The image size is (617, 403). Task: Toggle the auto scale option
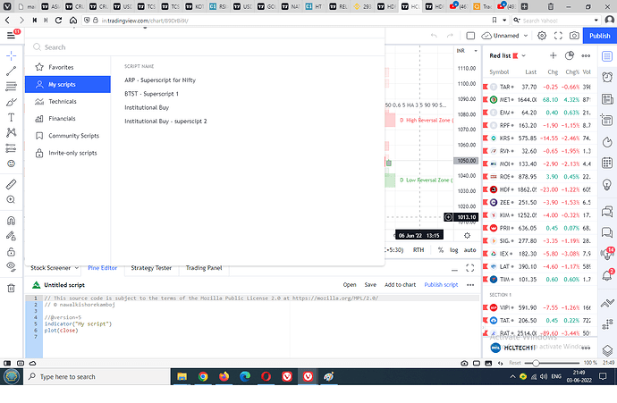(x=469, y=250)
